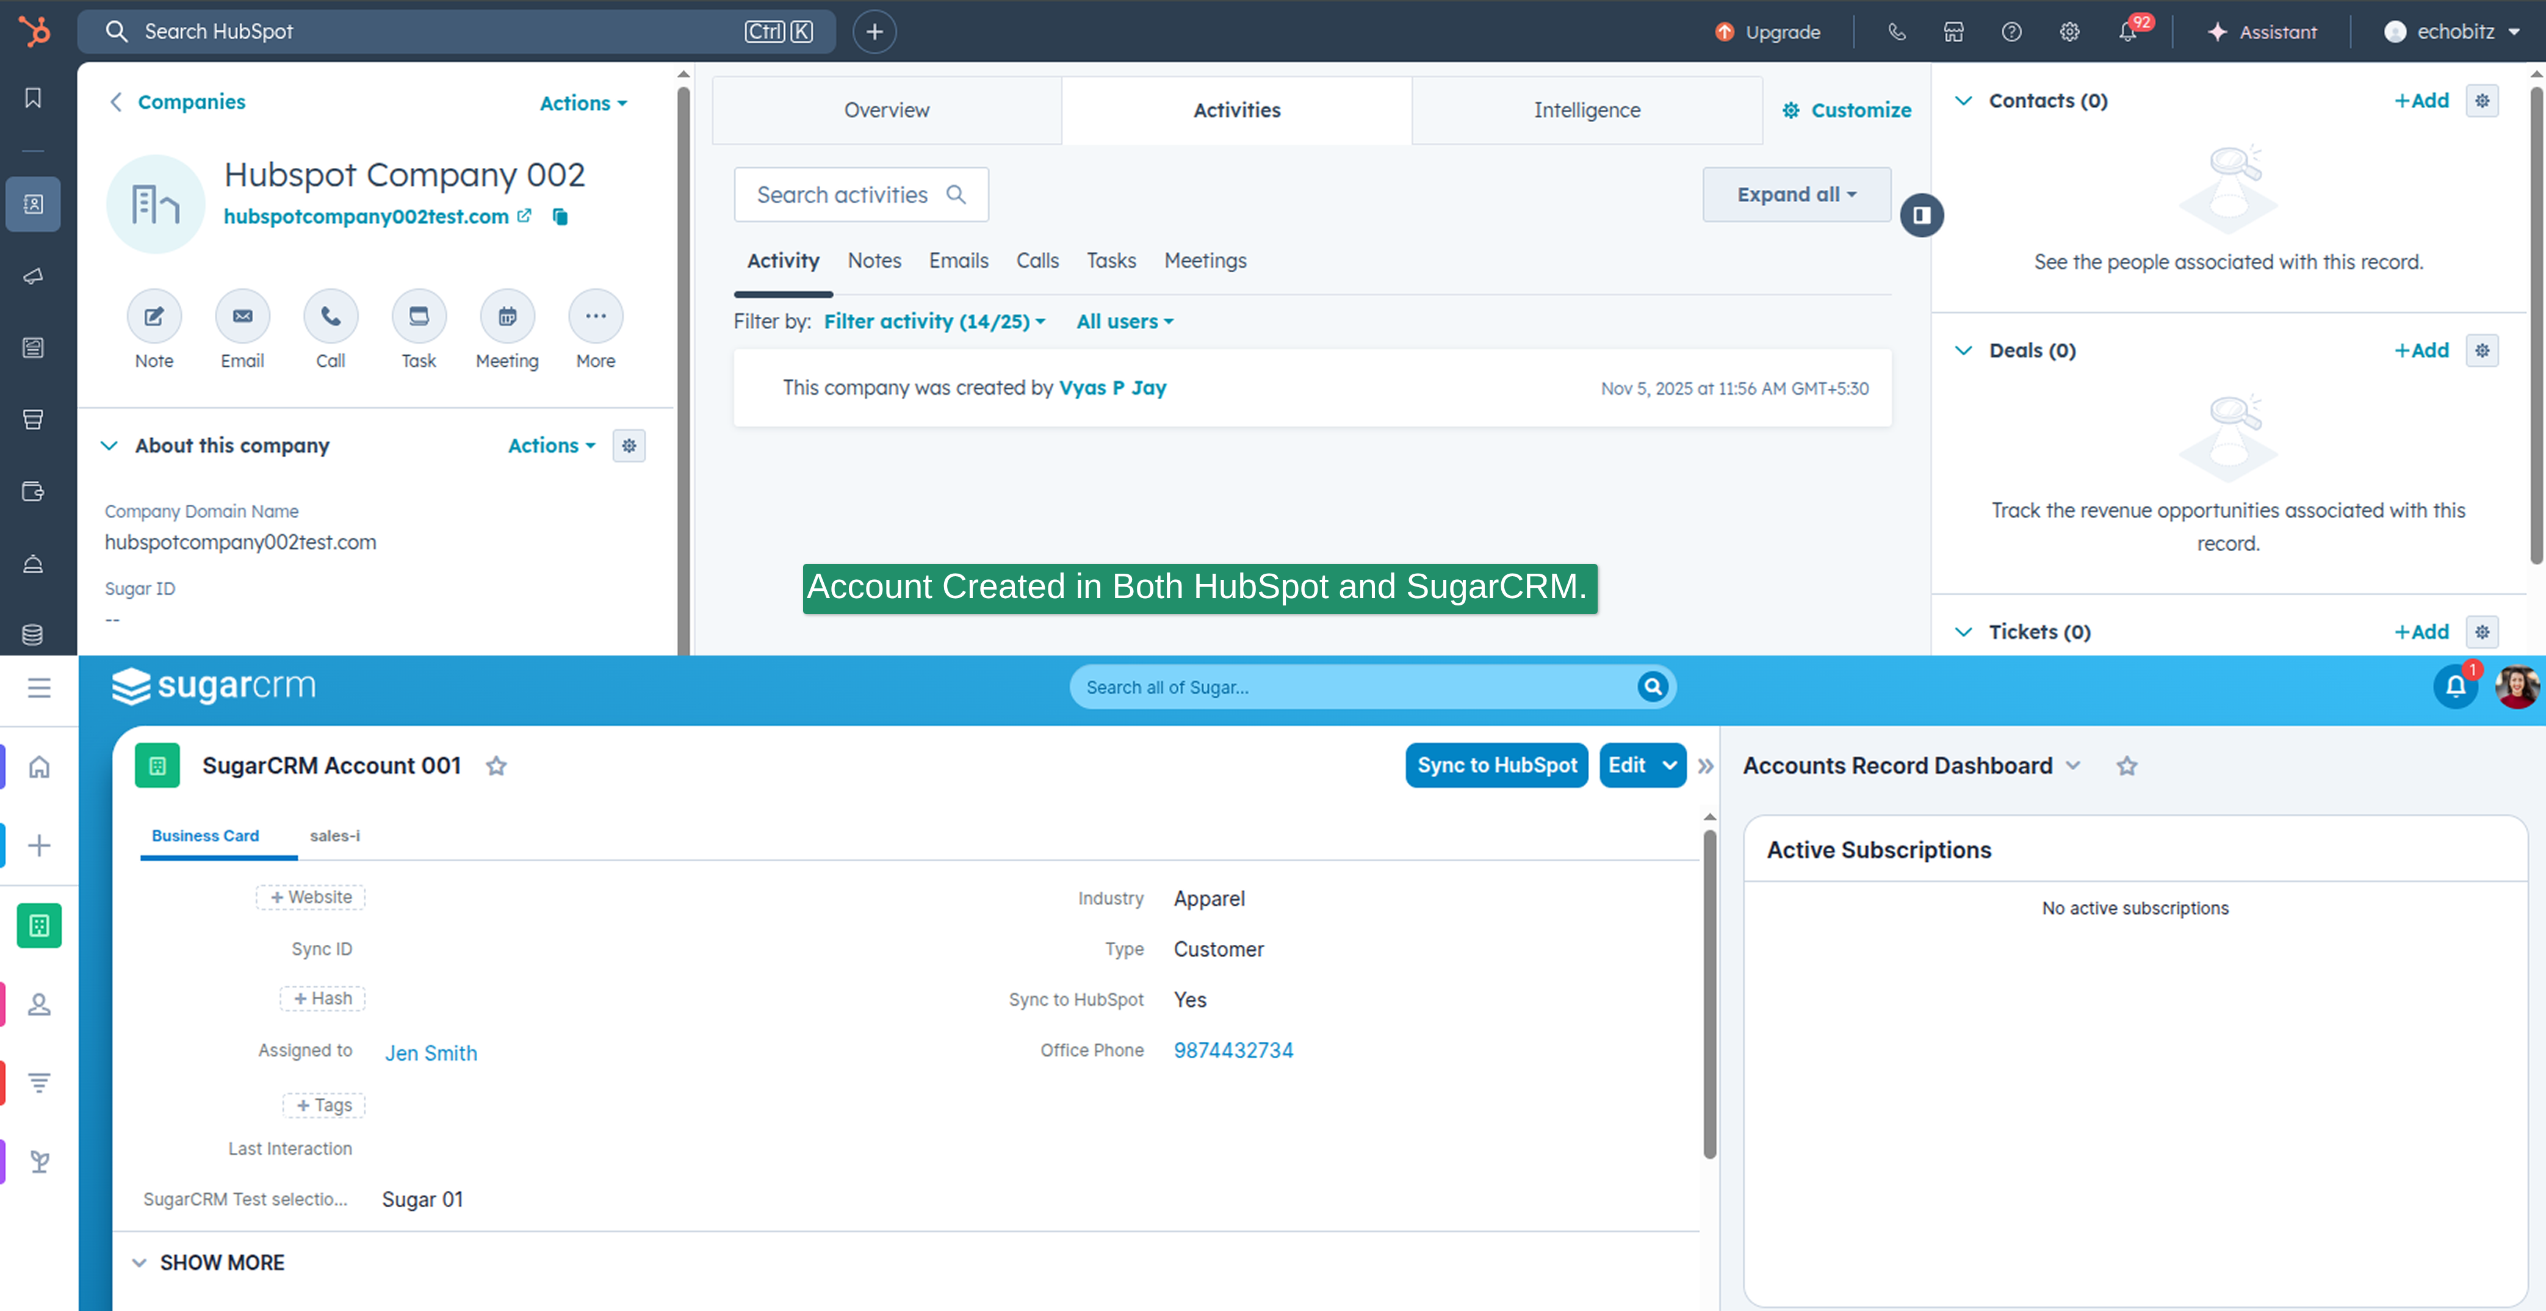
Task: Select the Marketing megaphone icon in the sidebar
Action: click(32, 276)
